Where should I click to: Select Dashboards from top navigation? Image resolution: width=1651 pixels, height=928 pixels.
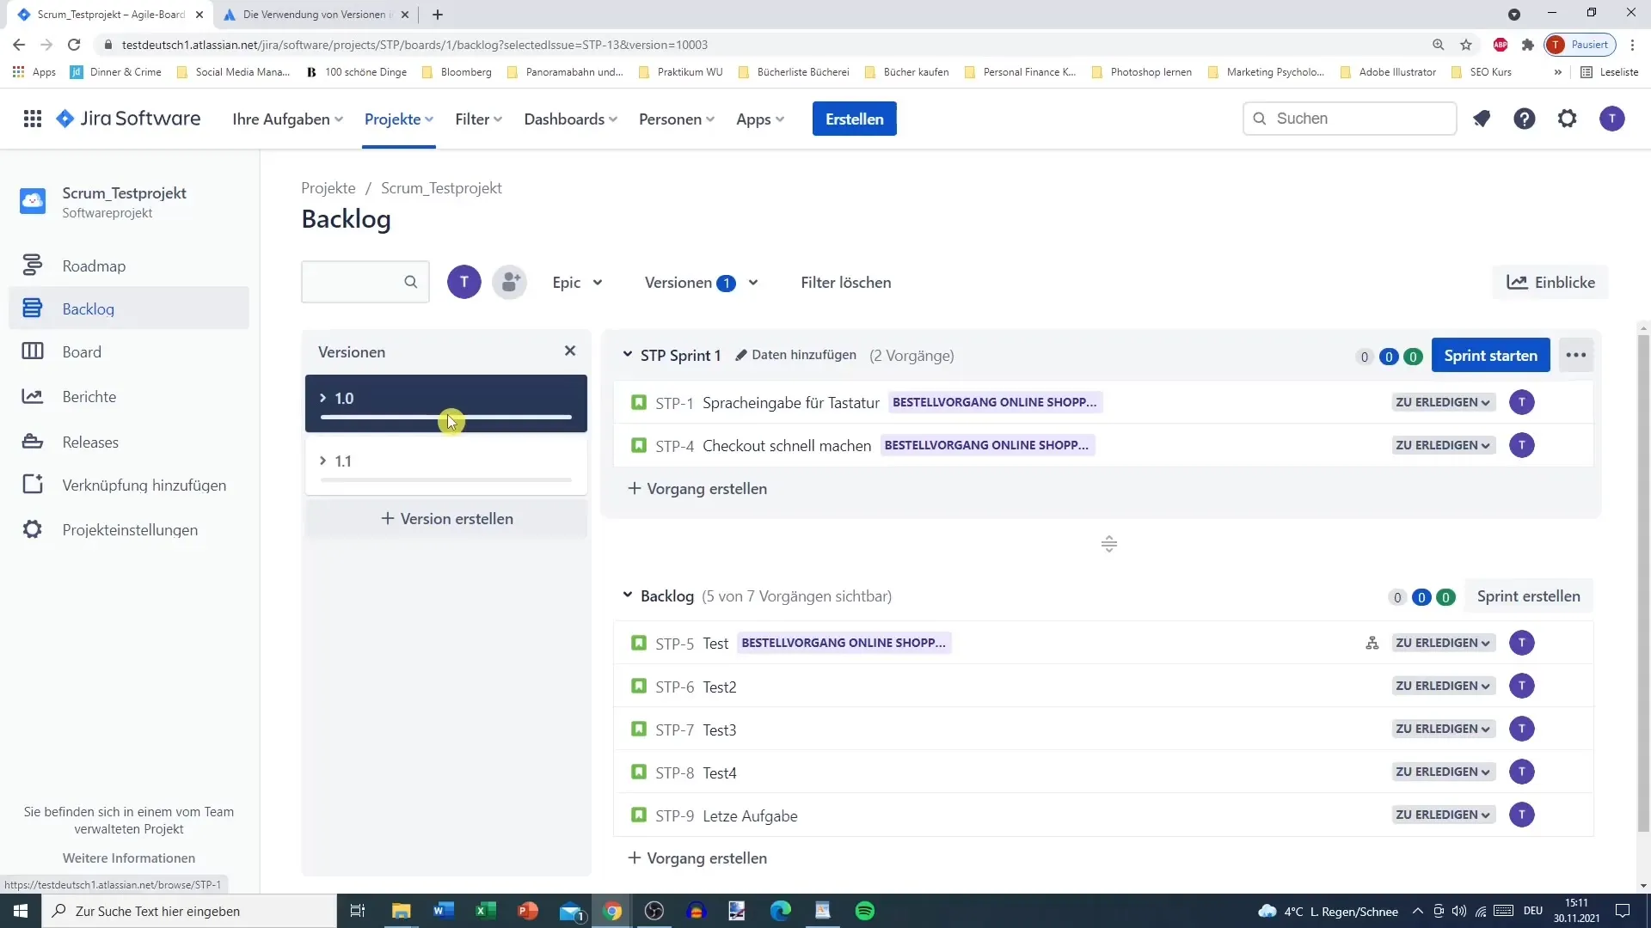click(x=563, y=118)
